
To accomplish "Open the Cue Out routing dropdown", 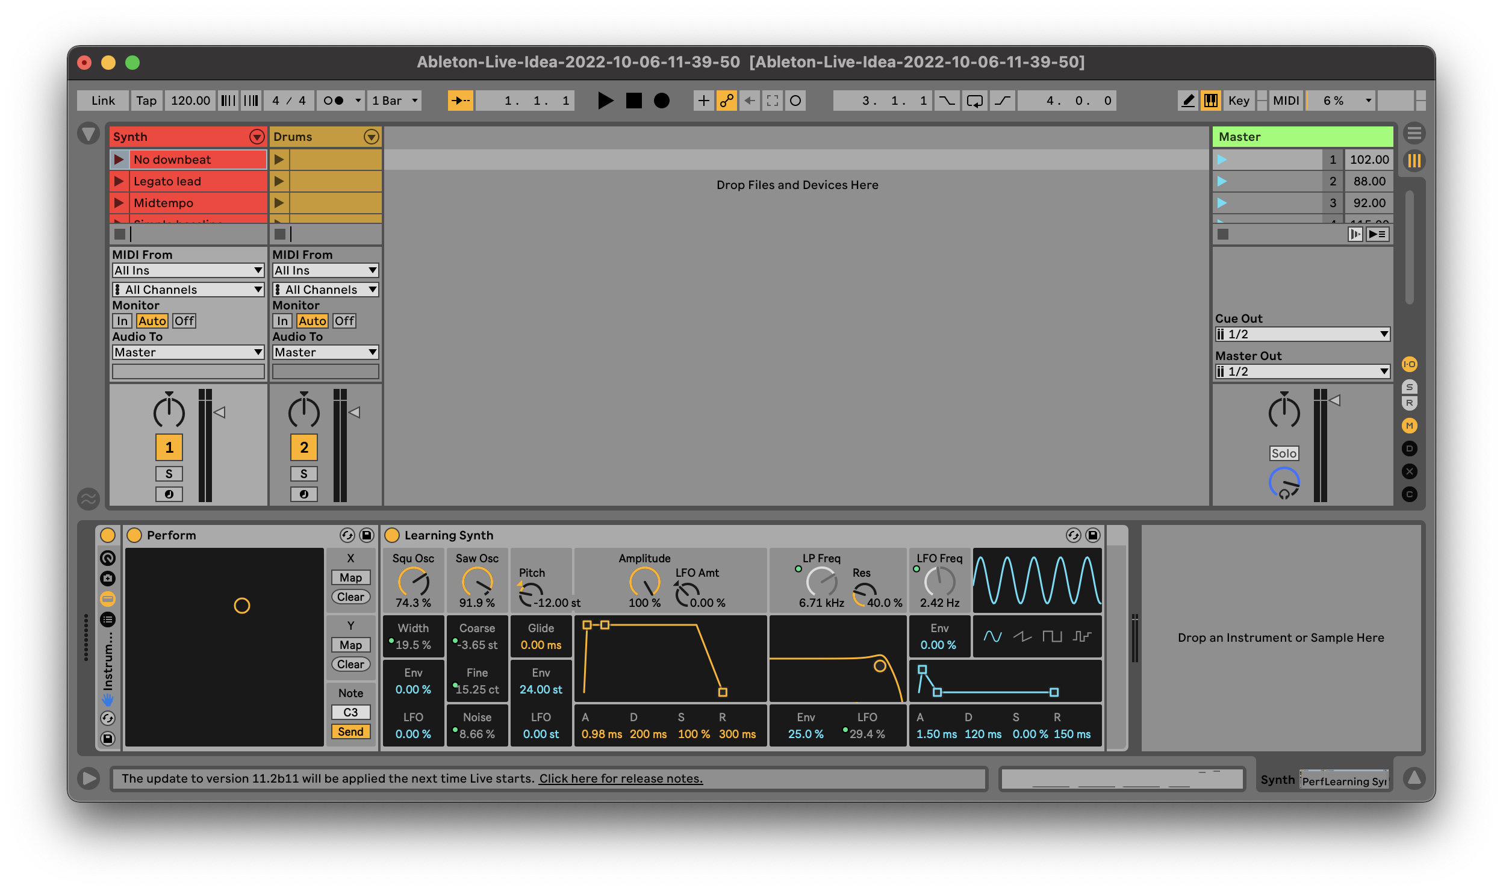I will tap(1302, 334).
